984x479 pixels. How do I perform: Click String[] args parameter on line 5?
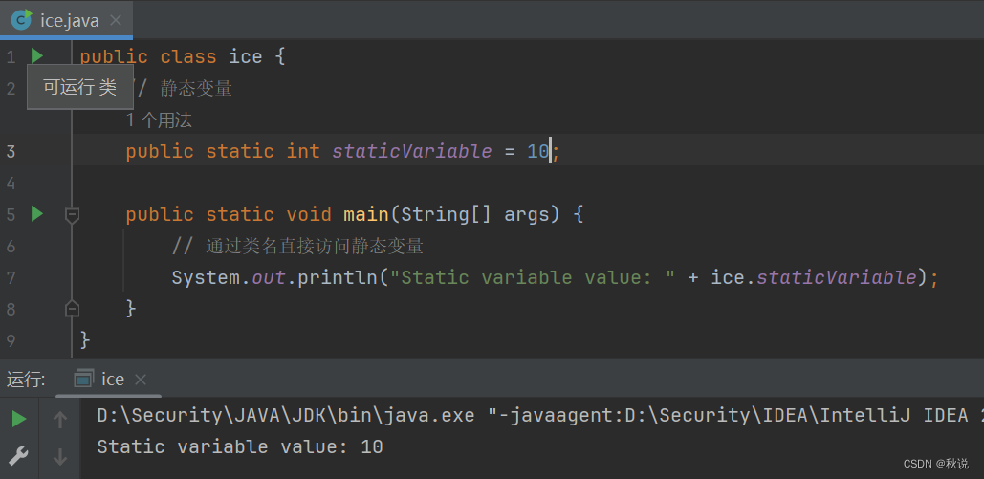(474, 215)
